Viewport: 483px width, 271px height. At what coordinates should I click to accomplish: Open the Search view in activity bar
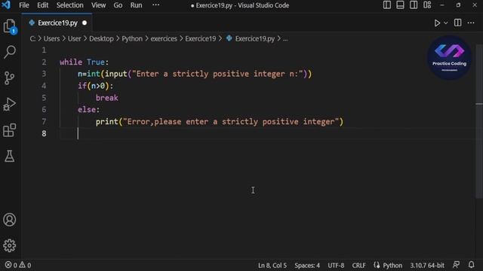point(10,52)
